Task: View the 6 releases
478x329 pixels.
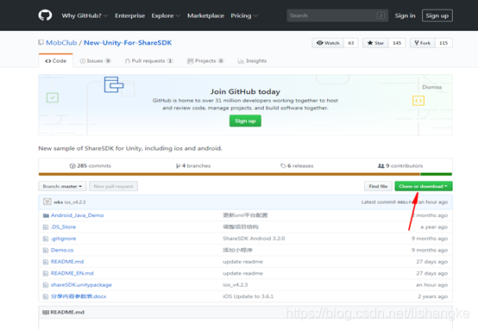Action: pyautogui.click(x=297, y=166)
